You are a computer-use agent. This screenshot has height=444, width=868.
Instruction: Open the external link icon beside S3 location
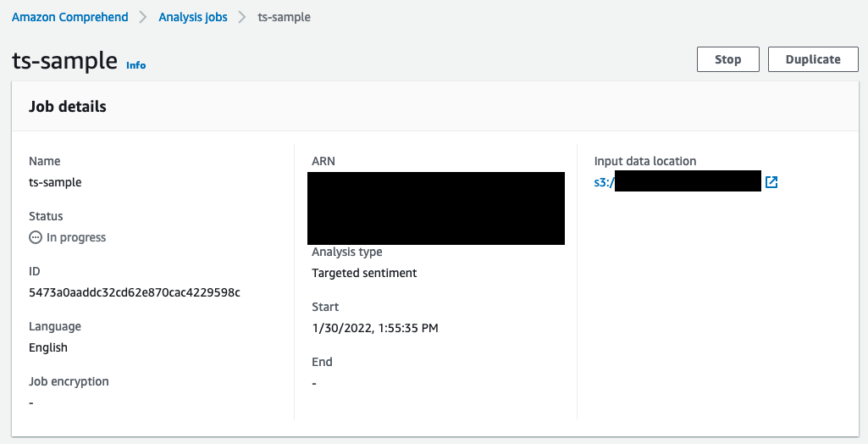[x=771, y=182]
